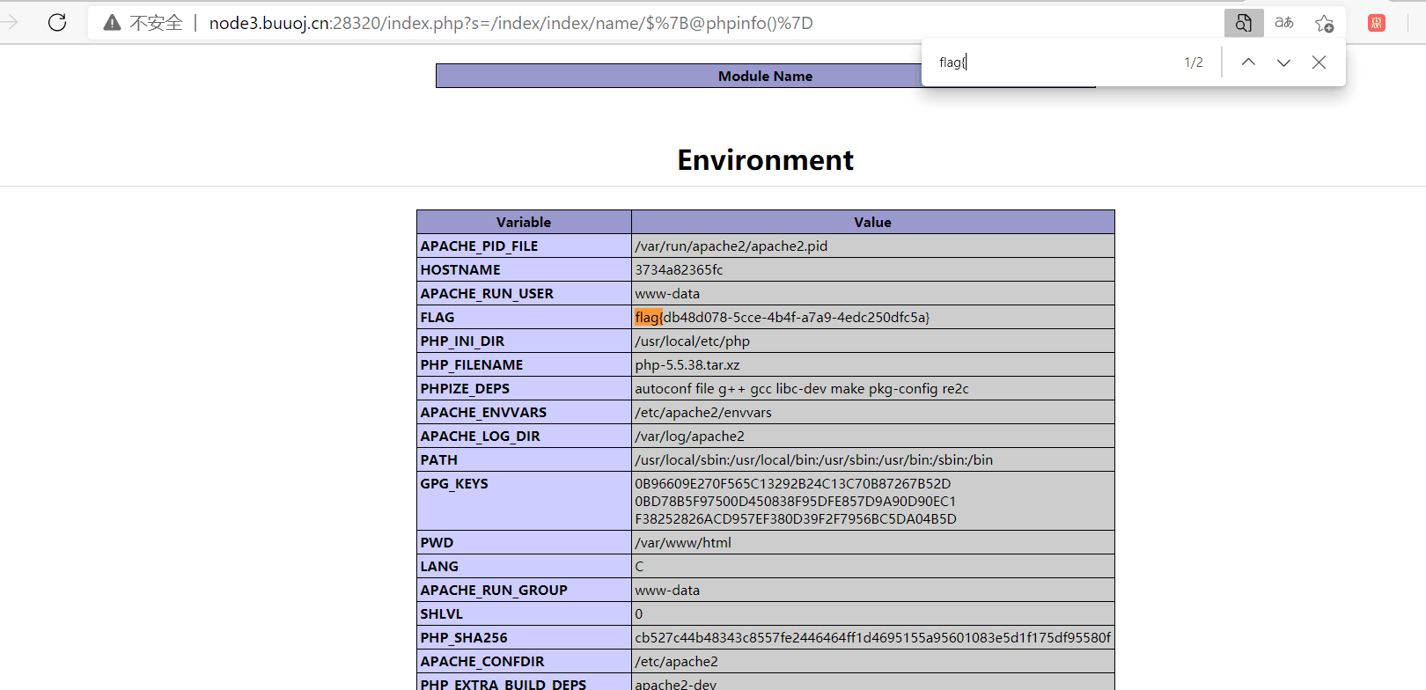Image resolution: width=1426 pixels, height=690 pixels.
Task: Open the red extension icon
Action: [1377, 23]
